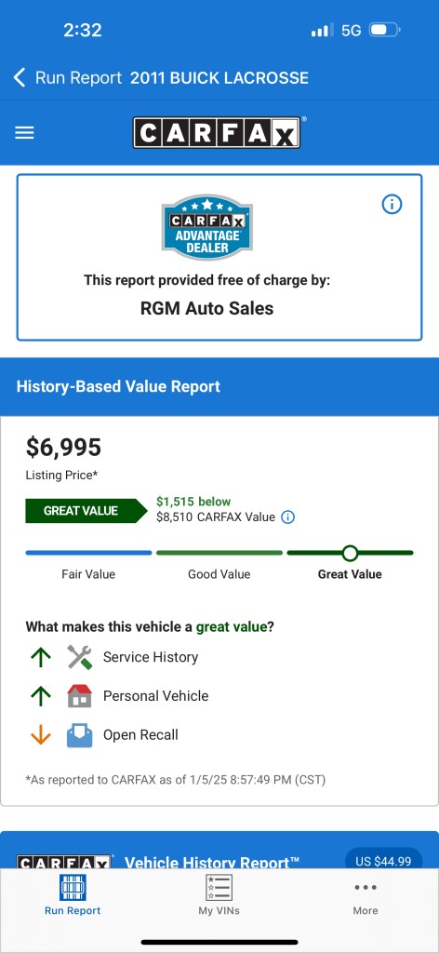439x953 pixels.
Task: Open the More tab
Action: (365, 895)
